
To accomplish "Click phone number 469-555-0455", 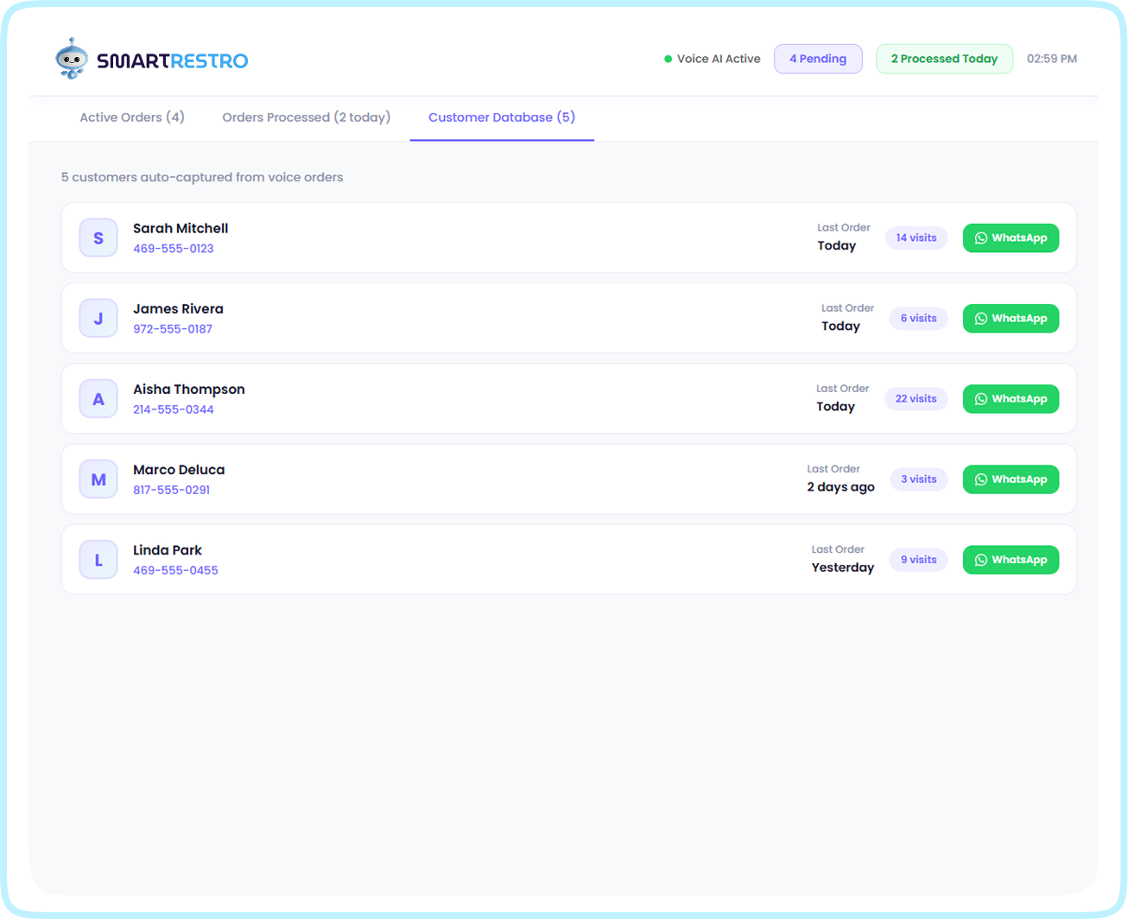I will click(175, 570).
